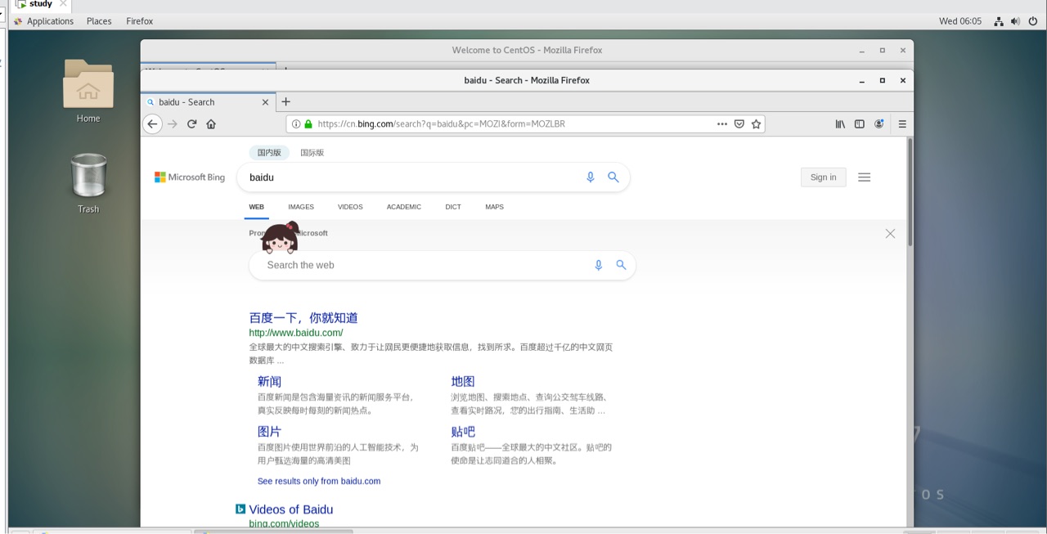
Task: Click the Sign in button
Action: click(x=823, y=177)
